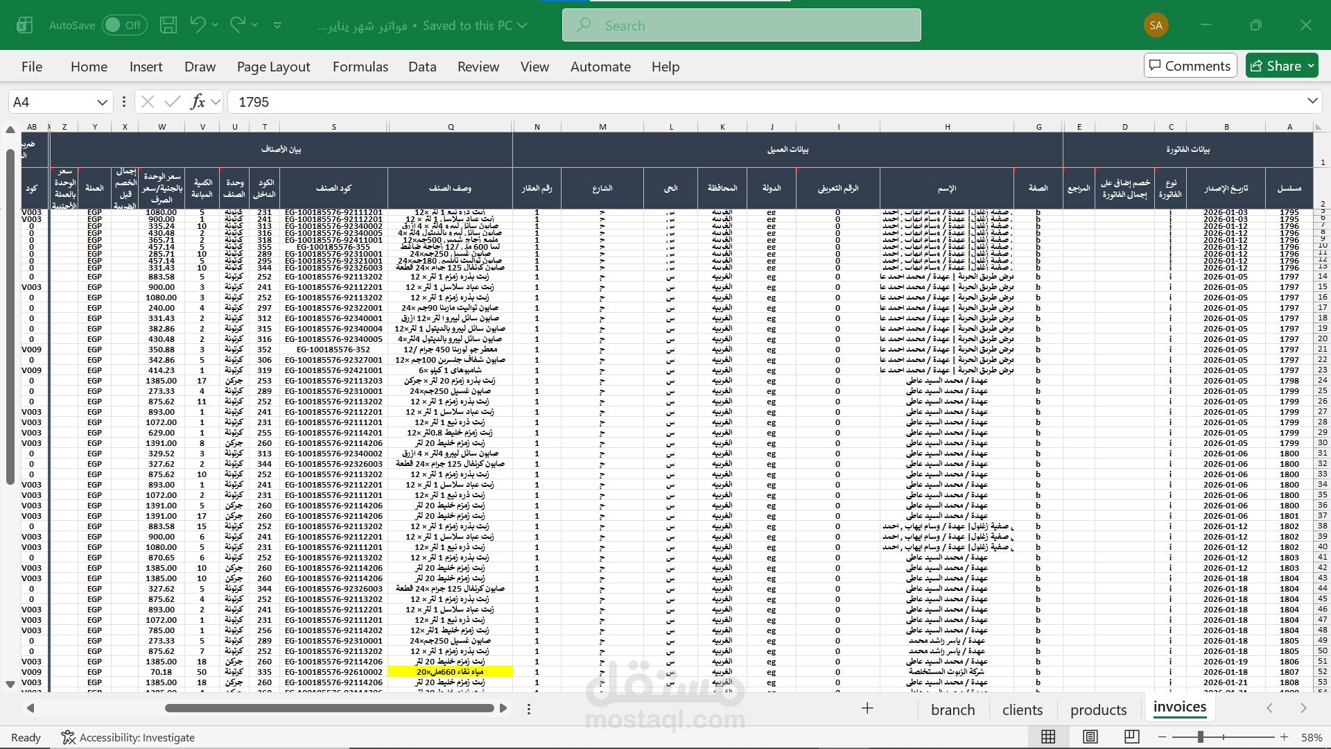1331x749 pixels.
Task: Expand the formula bar chevron
Action: click(x=1312, y=101)
